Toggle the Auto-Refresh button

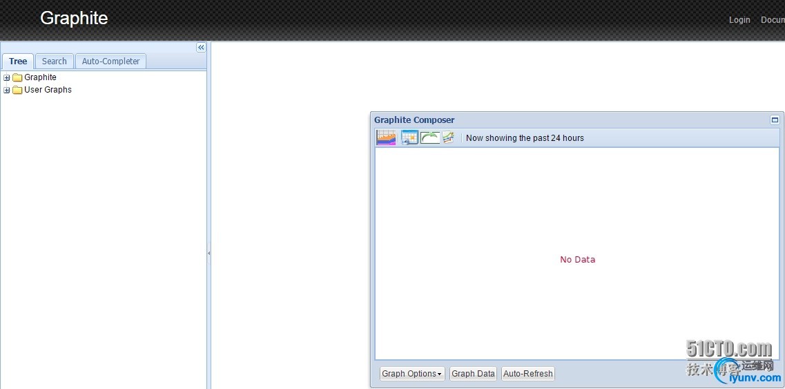tap(527, 374)
